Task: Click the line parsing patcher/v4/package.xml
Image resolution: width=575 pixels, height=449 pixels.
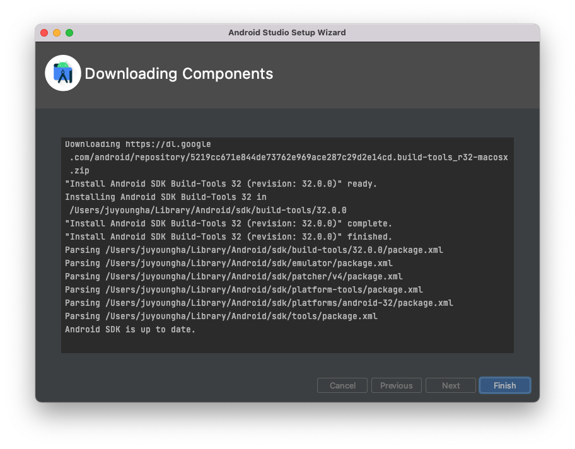Action: tap(233, 277)
